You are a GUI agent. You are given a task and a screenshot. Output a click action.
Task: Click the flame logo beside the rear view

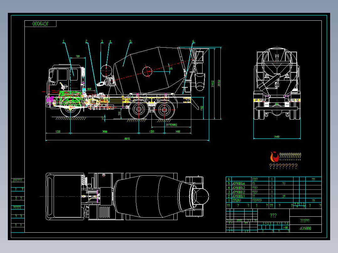tap(274, 157)
